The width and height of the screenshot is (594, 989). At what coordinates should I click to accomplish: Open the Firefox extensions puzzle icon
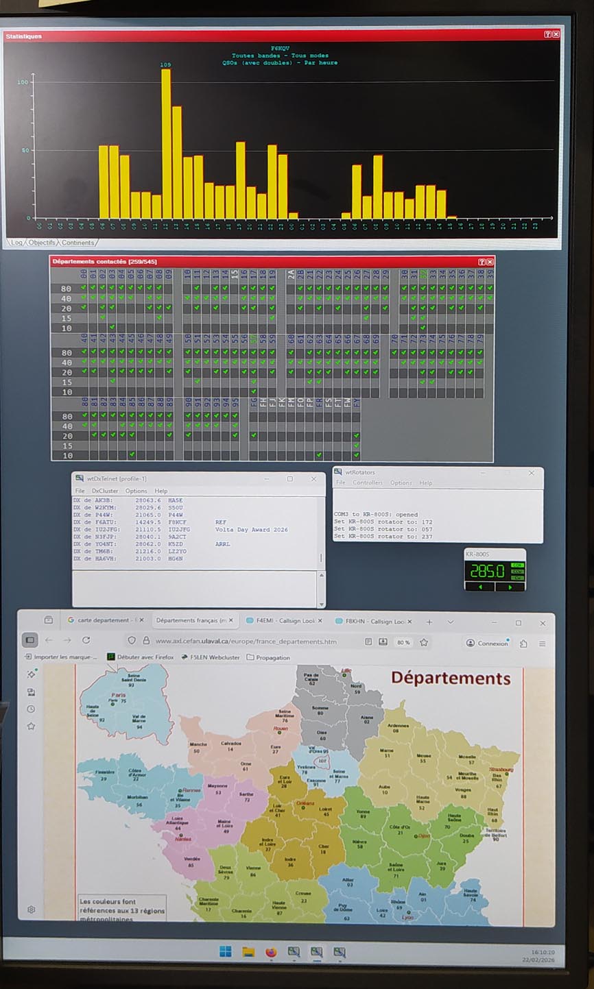[x=523, y=644]
